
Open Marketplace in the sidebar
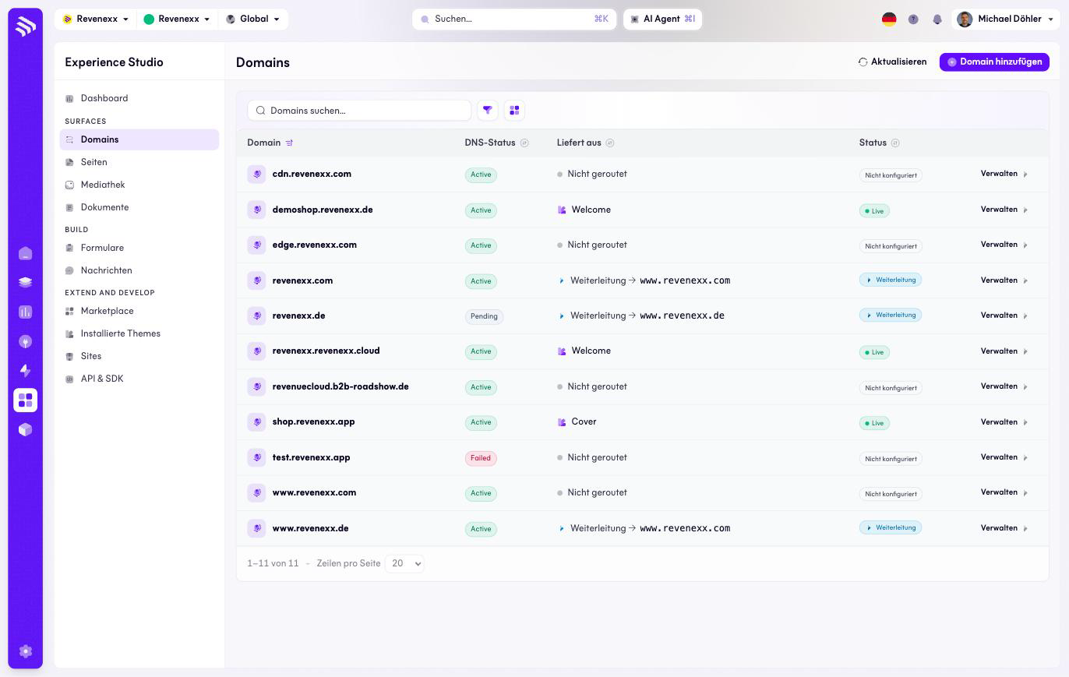[x=139, y=312]
